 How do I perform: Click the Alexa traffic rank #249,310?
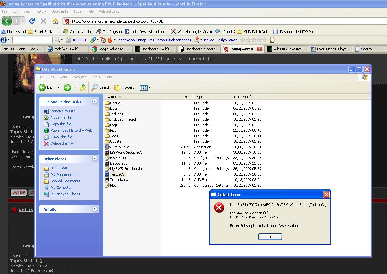[x=81, y=40]
